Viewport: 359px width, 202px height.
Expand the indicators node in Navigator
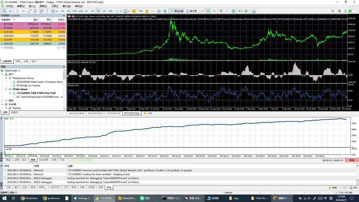tap(2, 101)
